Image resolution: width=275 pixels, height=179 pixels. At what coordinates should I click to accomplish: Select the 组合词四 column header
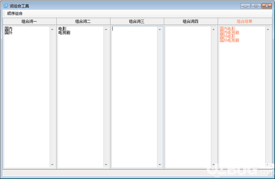point(191,22)
